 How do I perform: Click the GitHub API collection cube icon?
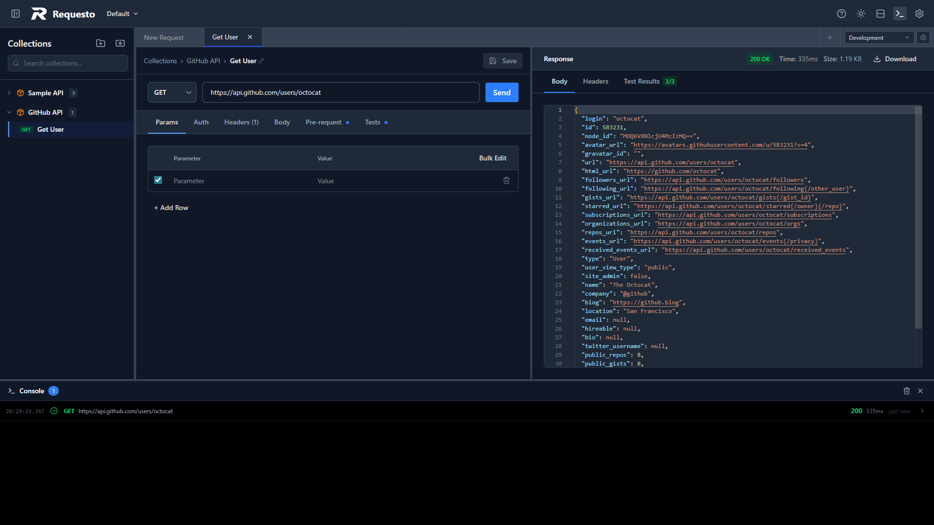tap(20, 112)
